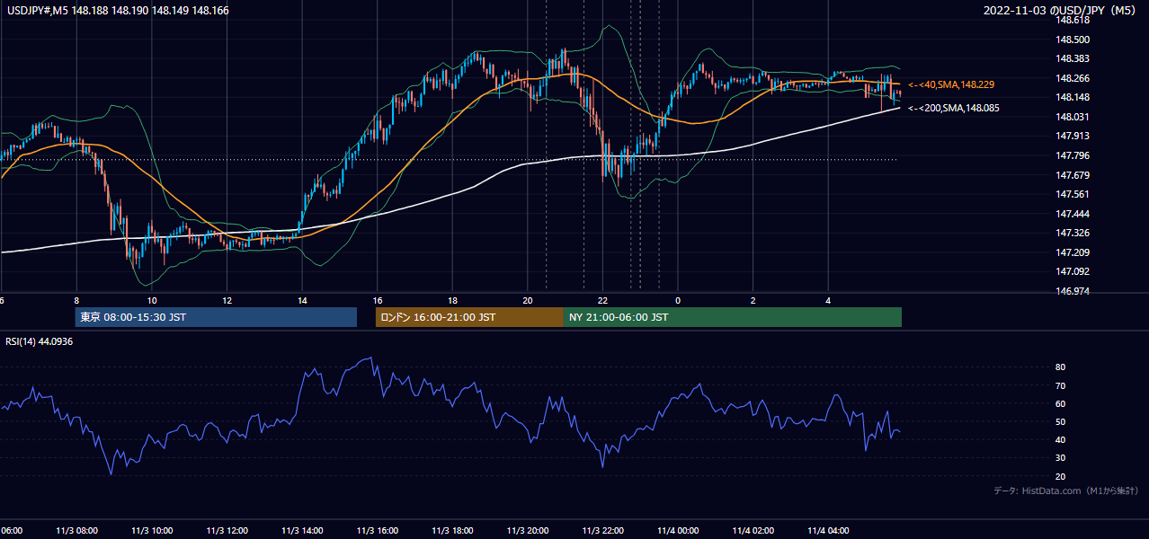Click price axis label 147.561
Screen dimensions: 1149x539
[1073, 194]
